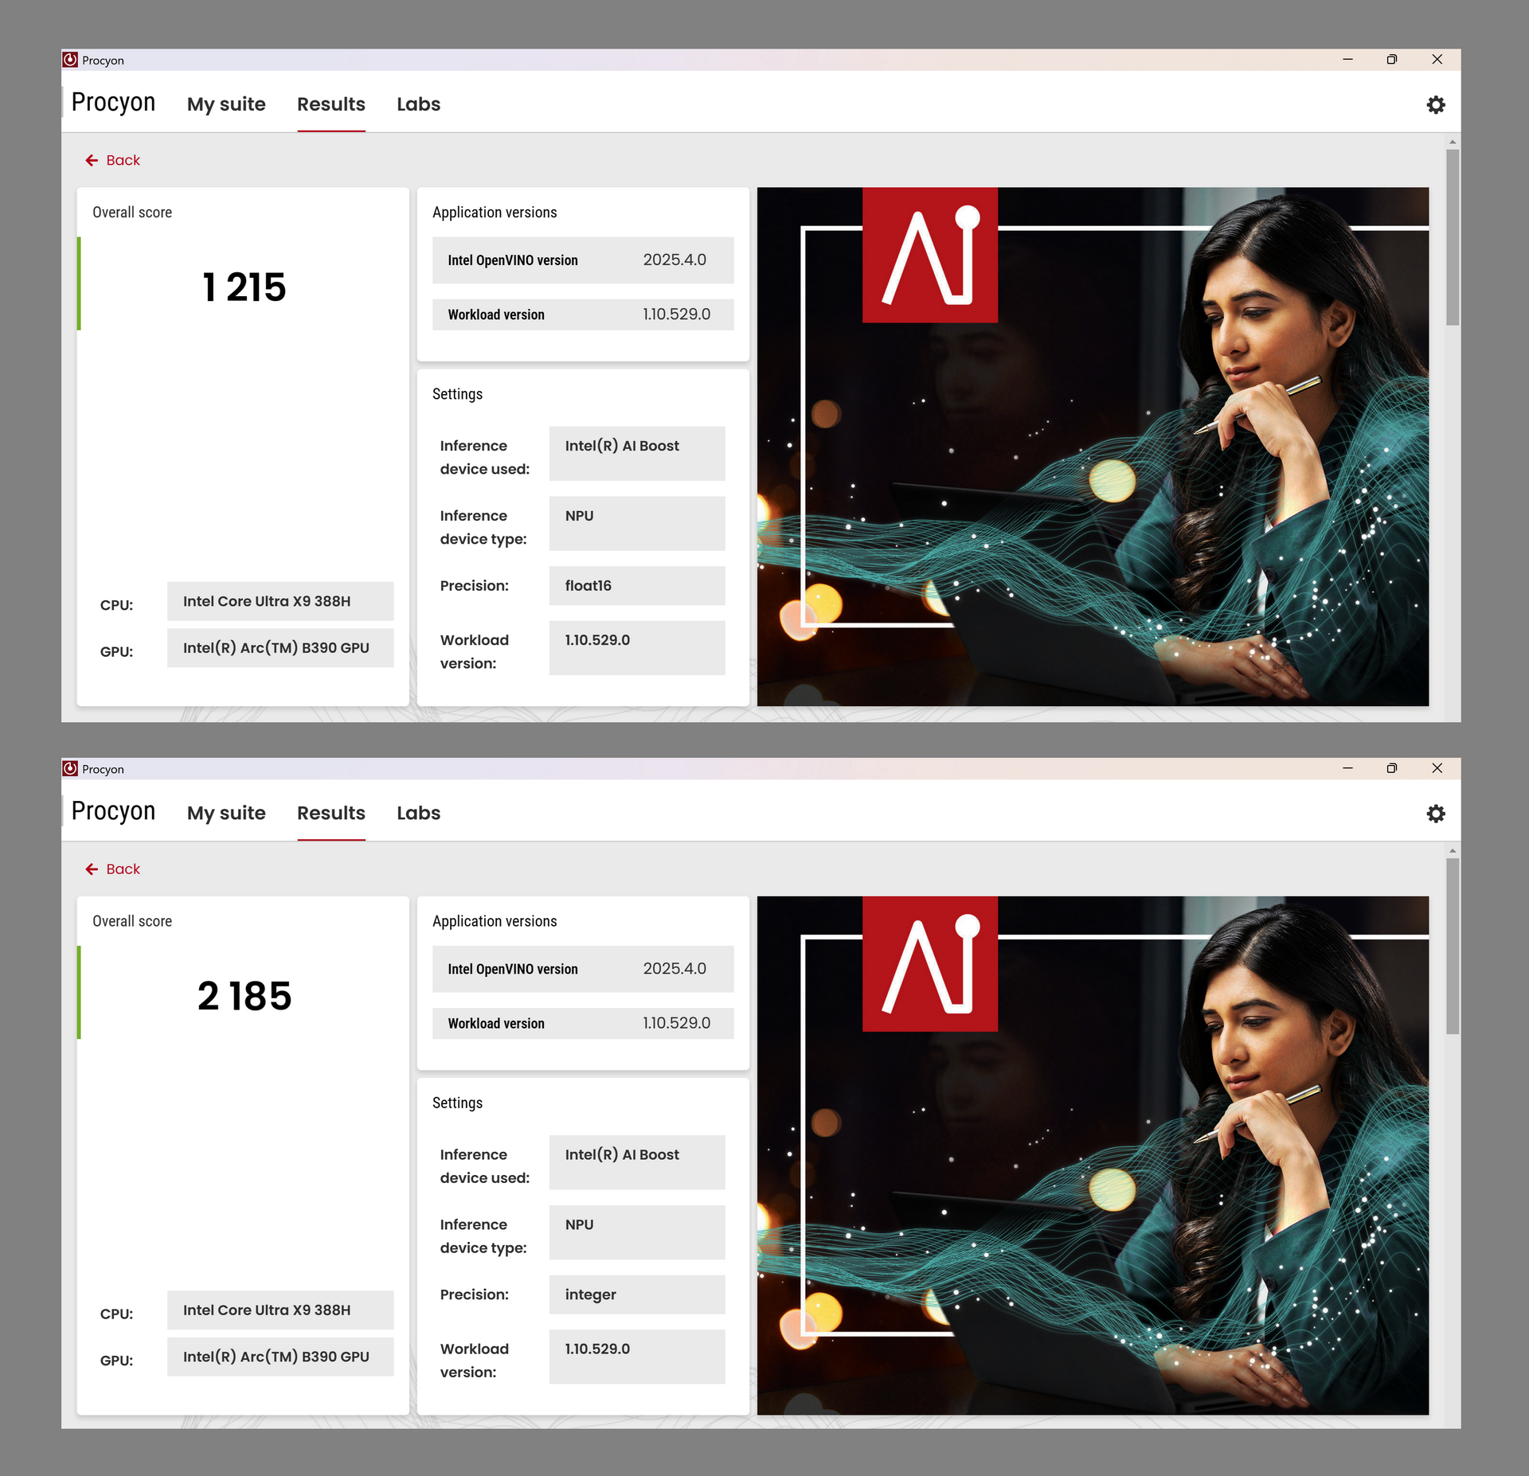
Task: Switch to Labs tab in top window
Action: [418, 104]
